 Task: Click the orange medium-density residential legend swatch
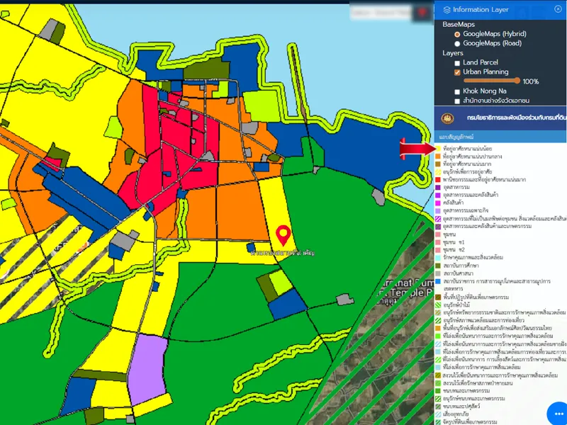[x=439, y=157]
